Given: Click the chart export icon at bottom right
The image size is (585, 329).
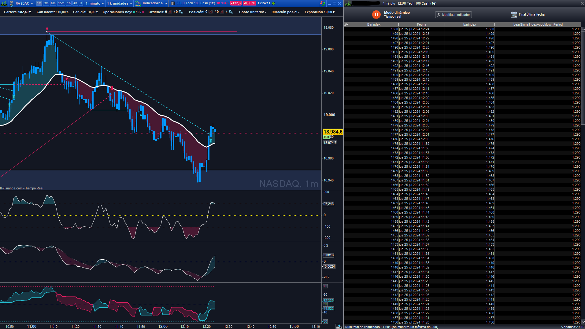Looking at the screenshot, I should pyautogui.click(x=339, y=327).
